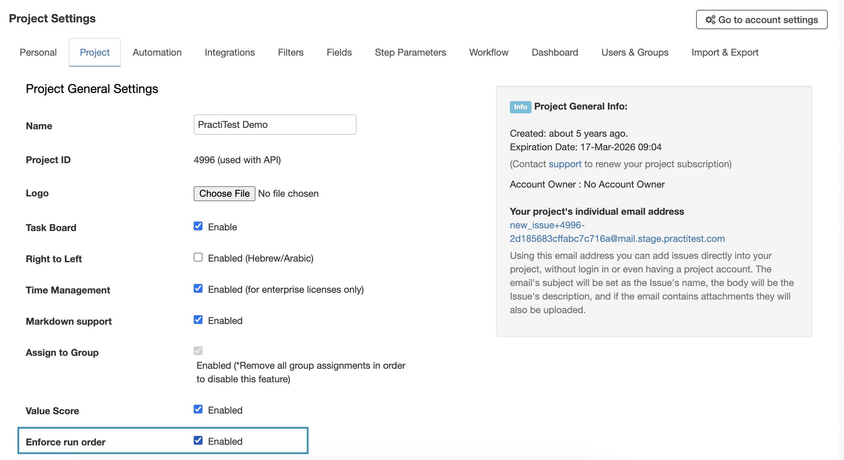Screen dimensions: 844x460
Task: Click the 'Expiration Date: 17-Mar-2026 09:04' text
Action: click(x=586, y=147)
